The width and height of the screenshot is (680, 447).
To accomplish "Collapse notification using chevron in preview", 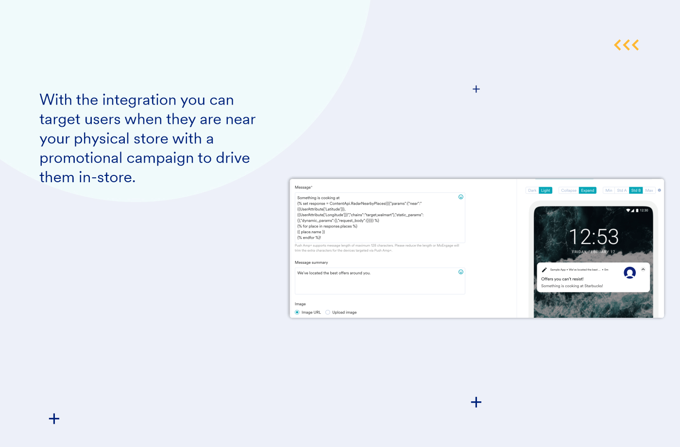I will tap(643, 269).
